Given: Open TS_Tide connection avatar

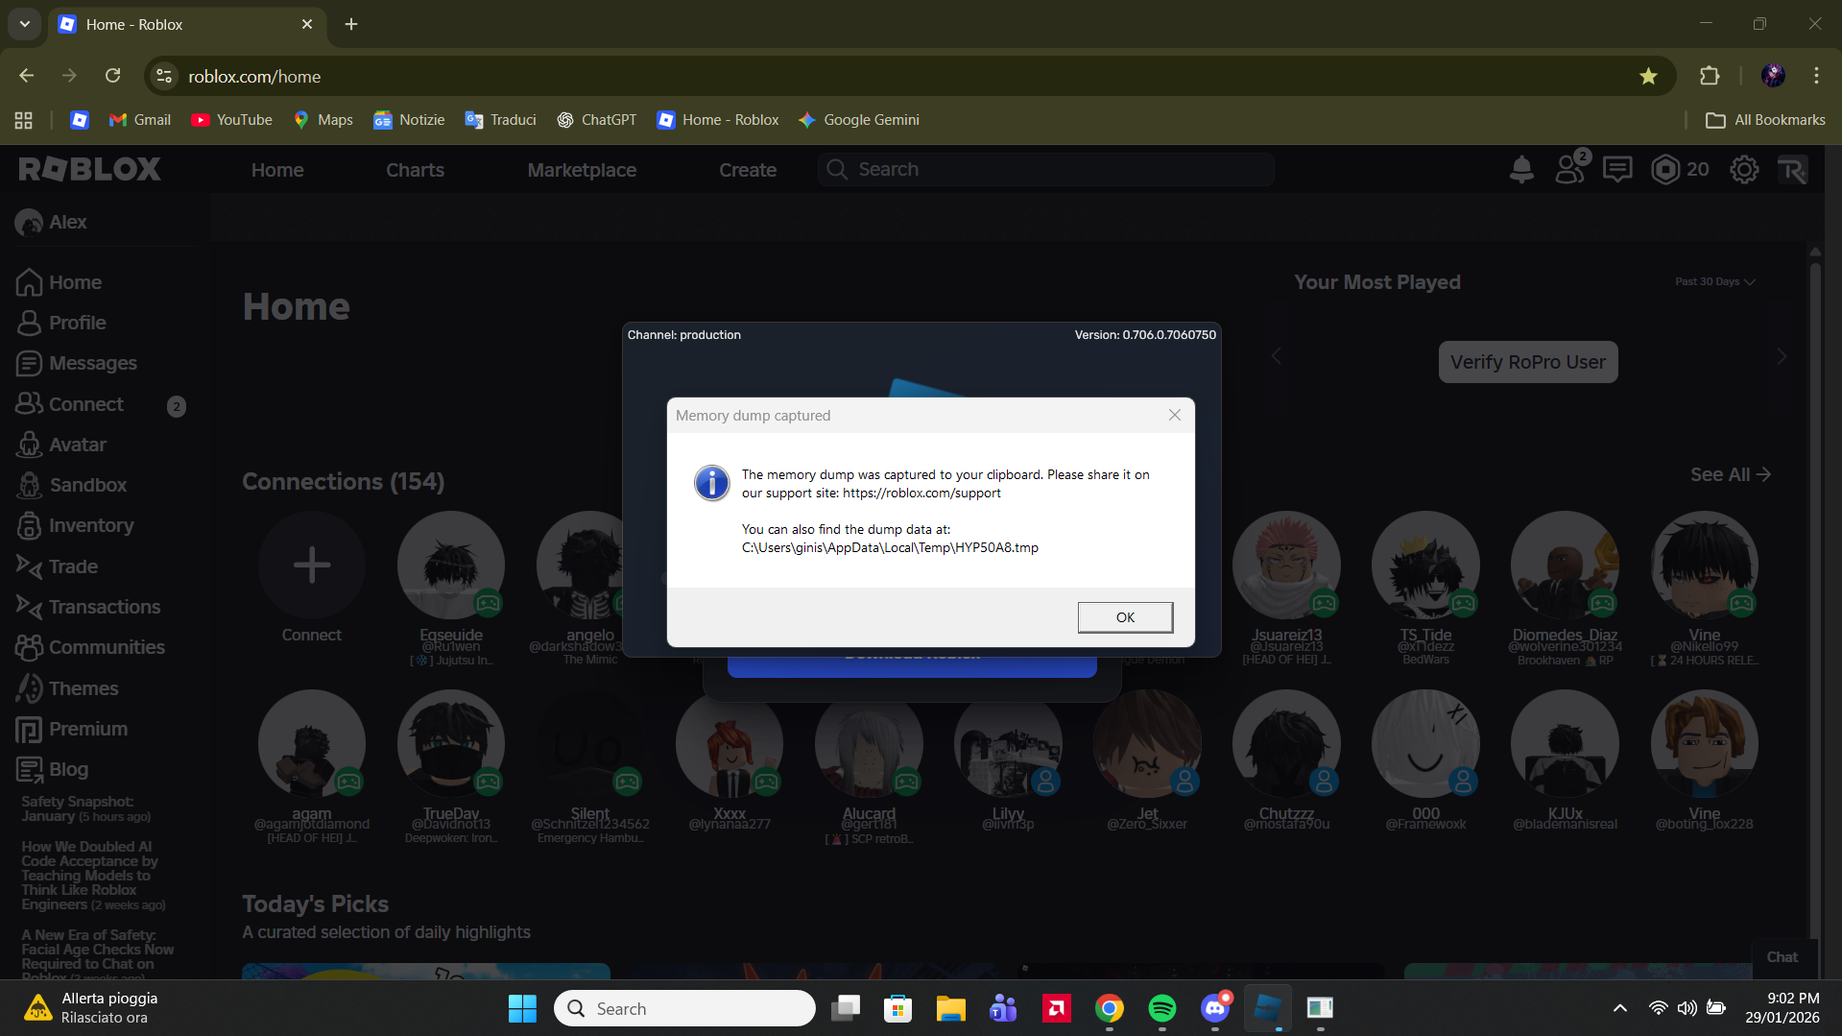Looking at the screenshot, I should click(x=1425, y=565).
